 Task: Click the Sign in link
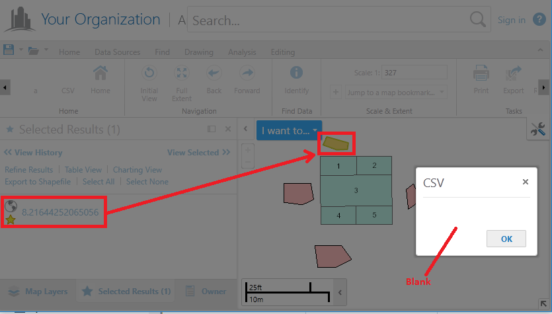pos(511,20)
